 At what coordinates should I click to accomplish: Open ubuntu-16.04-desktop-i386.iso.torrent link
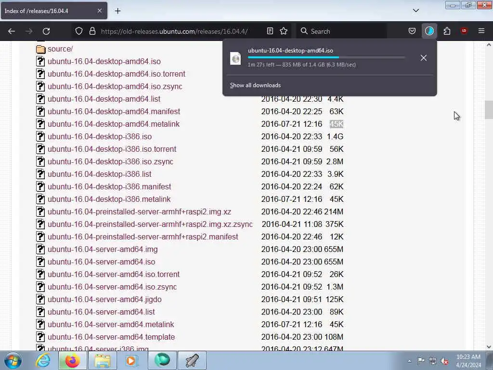coord(112,149)
